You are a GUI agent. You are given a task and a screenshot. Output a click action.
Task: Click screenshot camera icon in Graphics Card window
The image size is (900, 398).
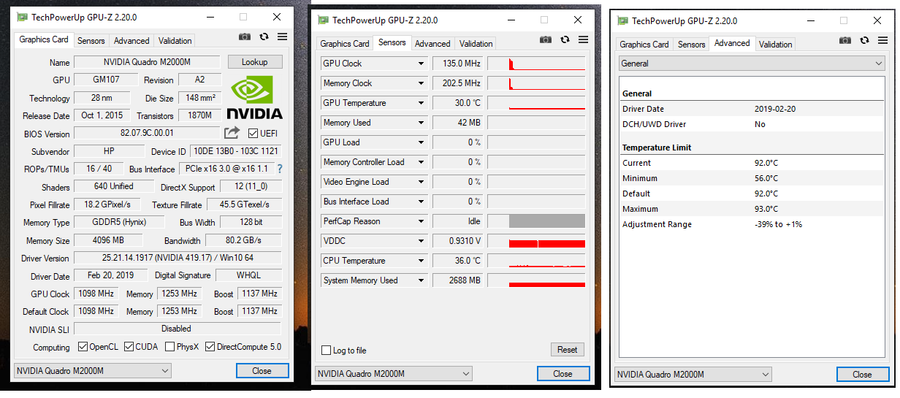245,37
